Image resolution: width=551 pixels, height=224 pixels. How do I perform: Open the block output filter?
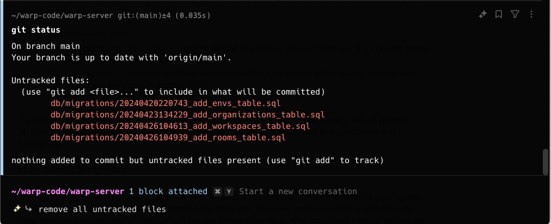pos(515,15)
